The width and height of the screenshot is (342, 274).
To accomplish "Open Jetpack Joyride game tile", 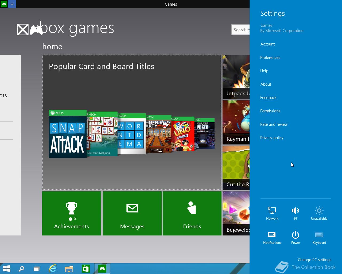I will (236, 77).
